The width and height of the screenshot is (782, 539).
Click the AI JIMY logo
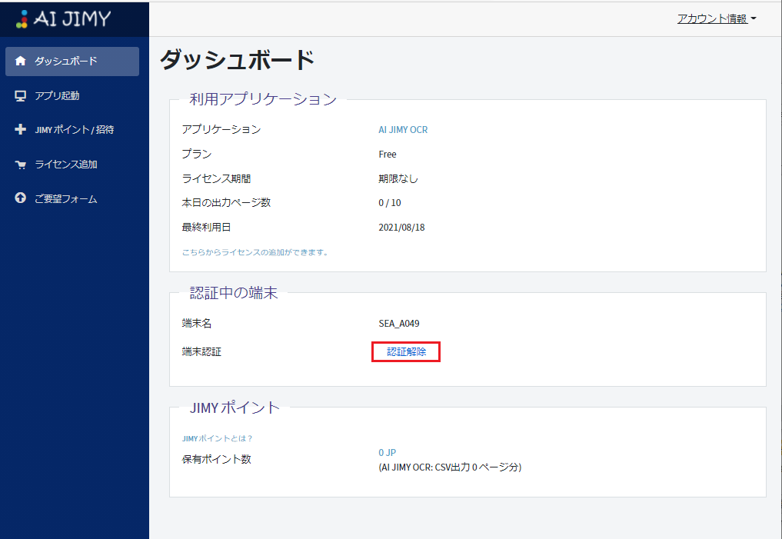click(x=63, y=18)
